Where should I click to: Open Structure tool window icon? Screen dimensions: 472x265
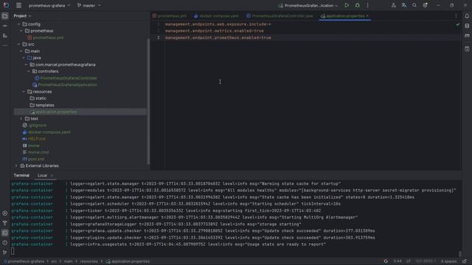[x=5, y=36]
